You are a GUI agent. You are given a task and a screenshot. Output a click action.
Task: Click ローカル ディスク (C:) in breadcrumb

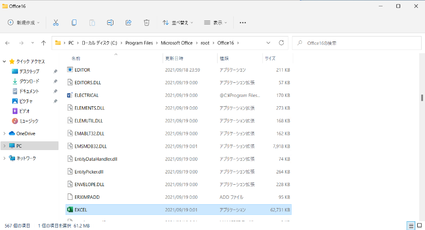click(99, 43)
